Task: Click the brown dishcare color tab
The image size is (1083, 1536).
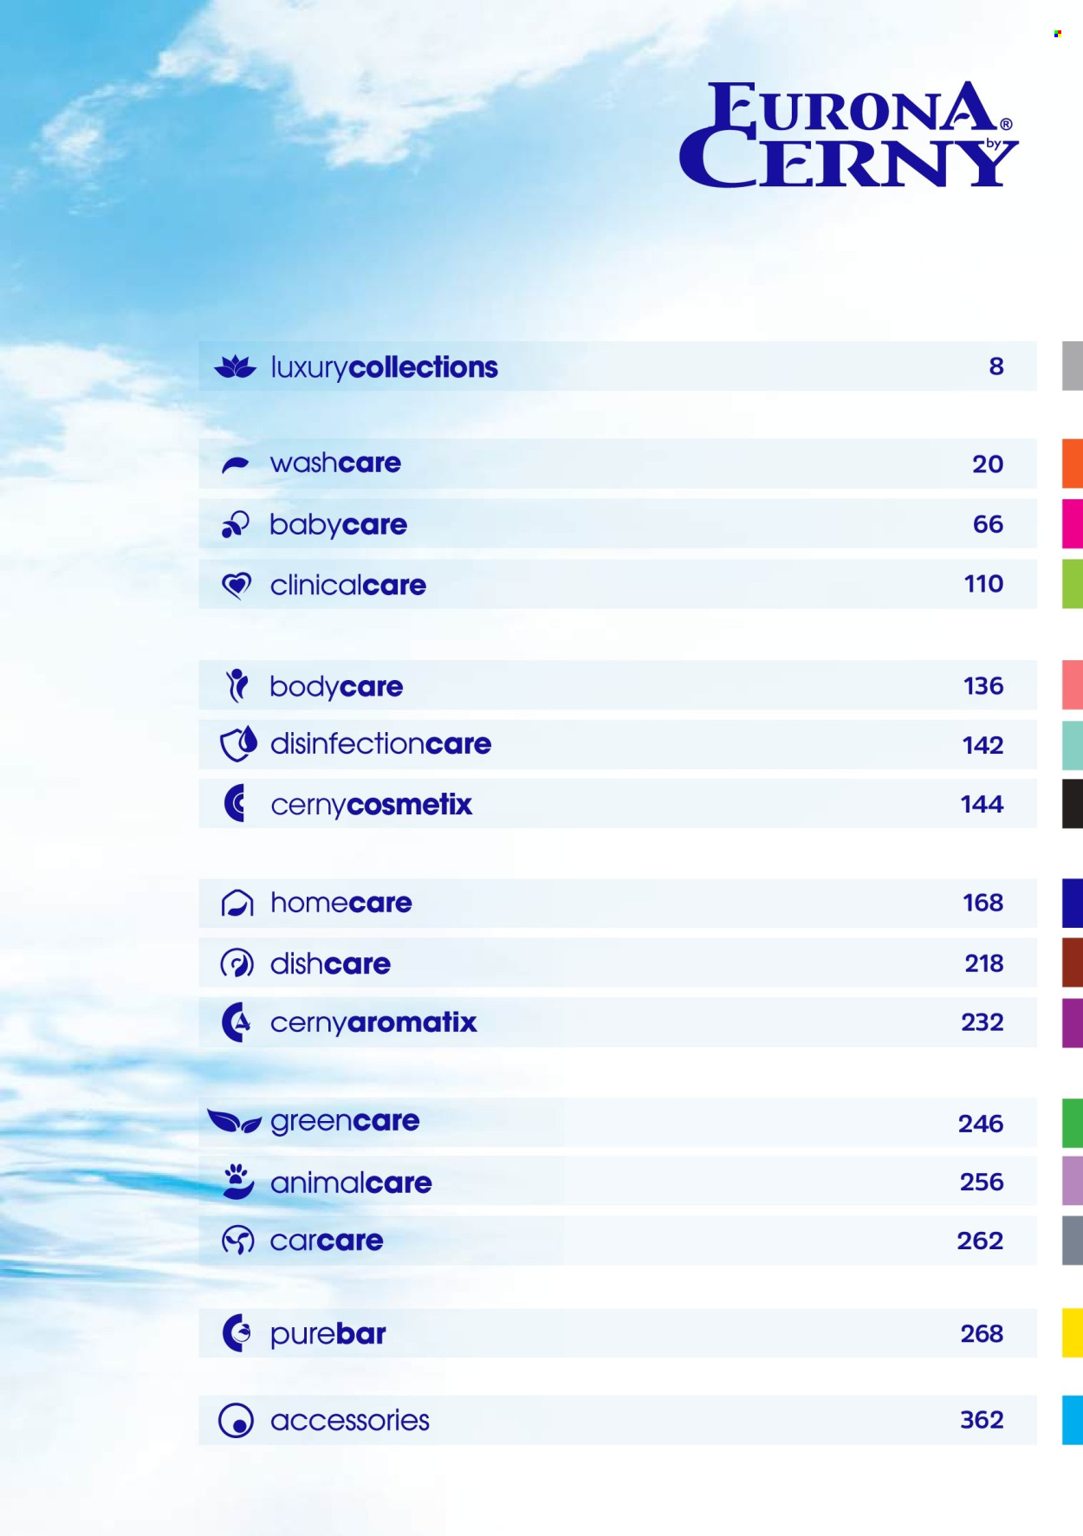Action: [1073, 962]
